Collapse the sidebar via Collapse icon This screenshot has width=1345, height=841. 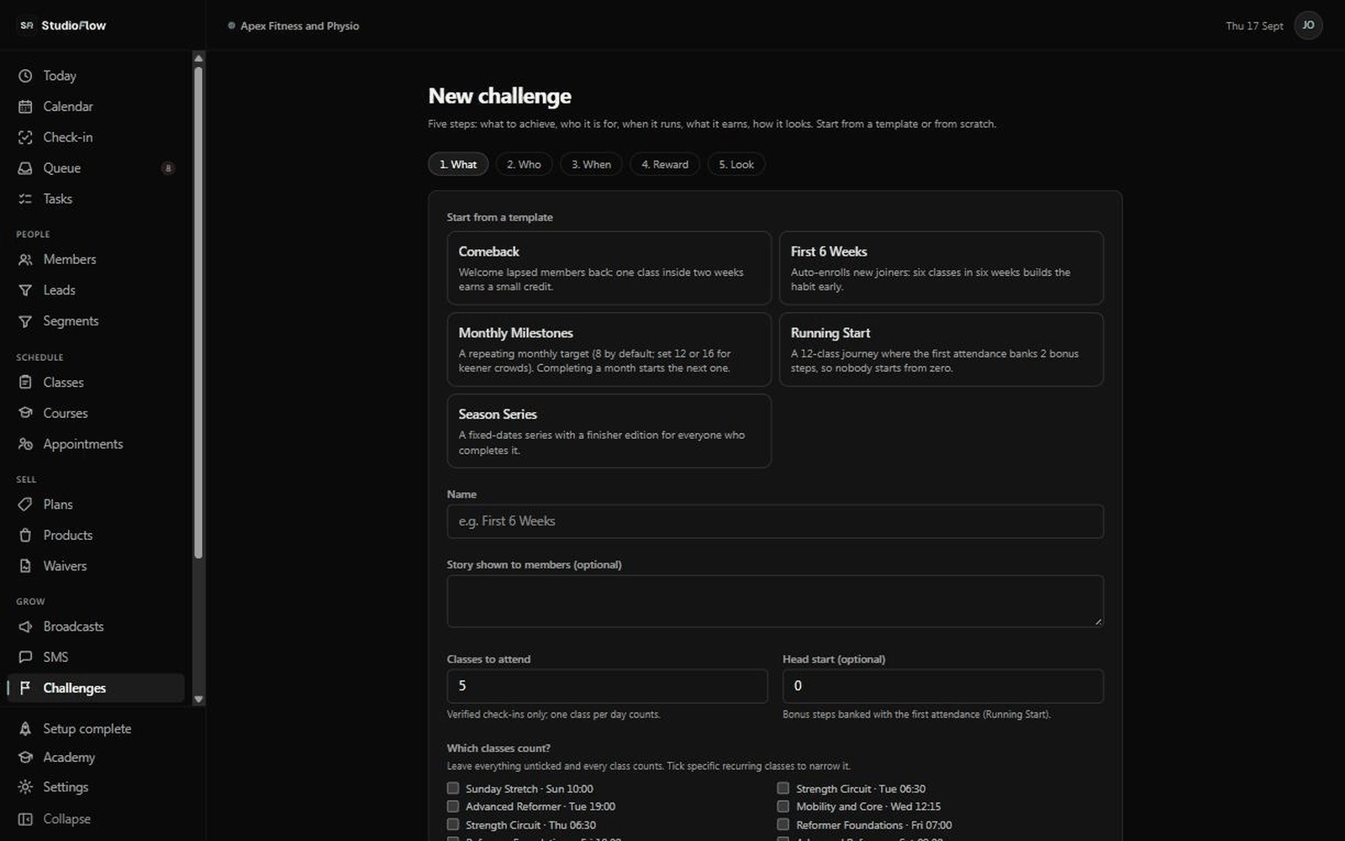click(25, 819)
